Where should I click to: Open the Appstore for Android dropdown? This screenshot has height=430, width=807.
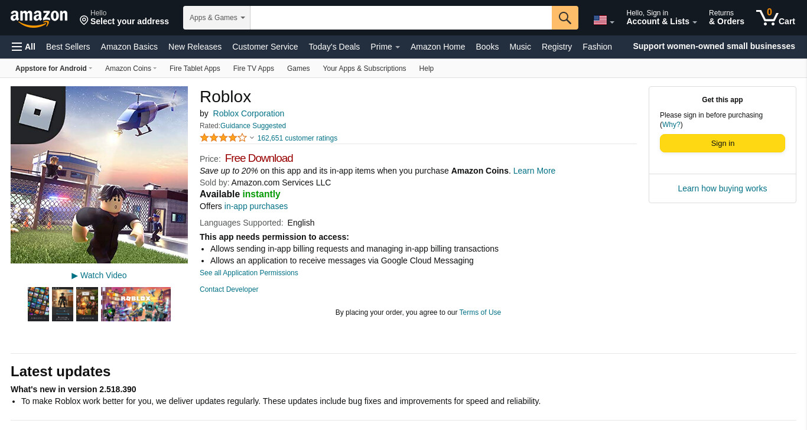click(54, 69)
